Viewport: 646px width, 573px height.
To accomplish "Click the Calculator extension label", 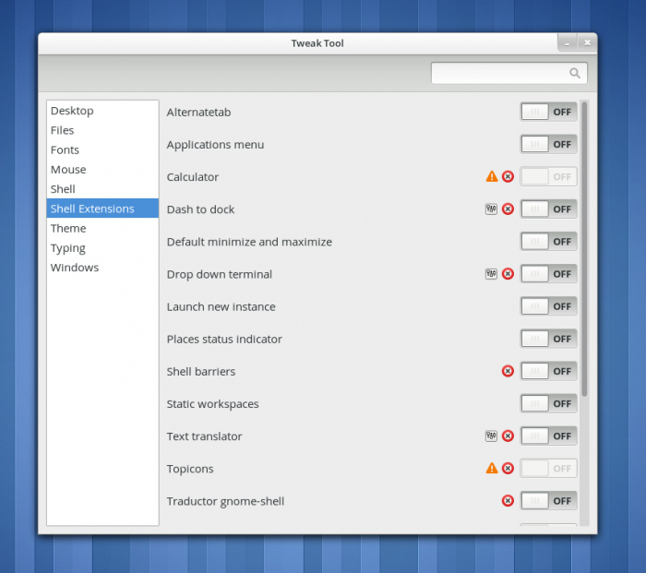I will (x=192, y=177).
